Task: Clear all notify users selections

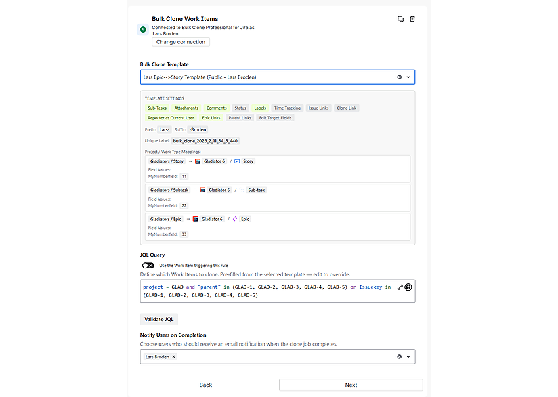Action: [x=400, y=356]
